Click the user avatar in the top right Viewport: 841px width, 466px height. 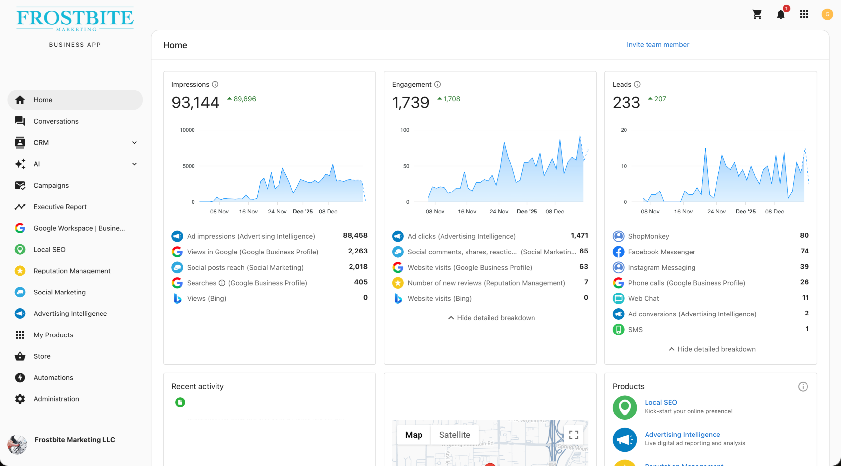point(827,14)
